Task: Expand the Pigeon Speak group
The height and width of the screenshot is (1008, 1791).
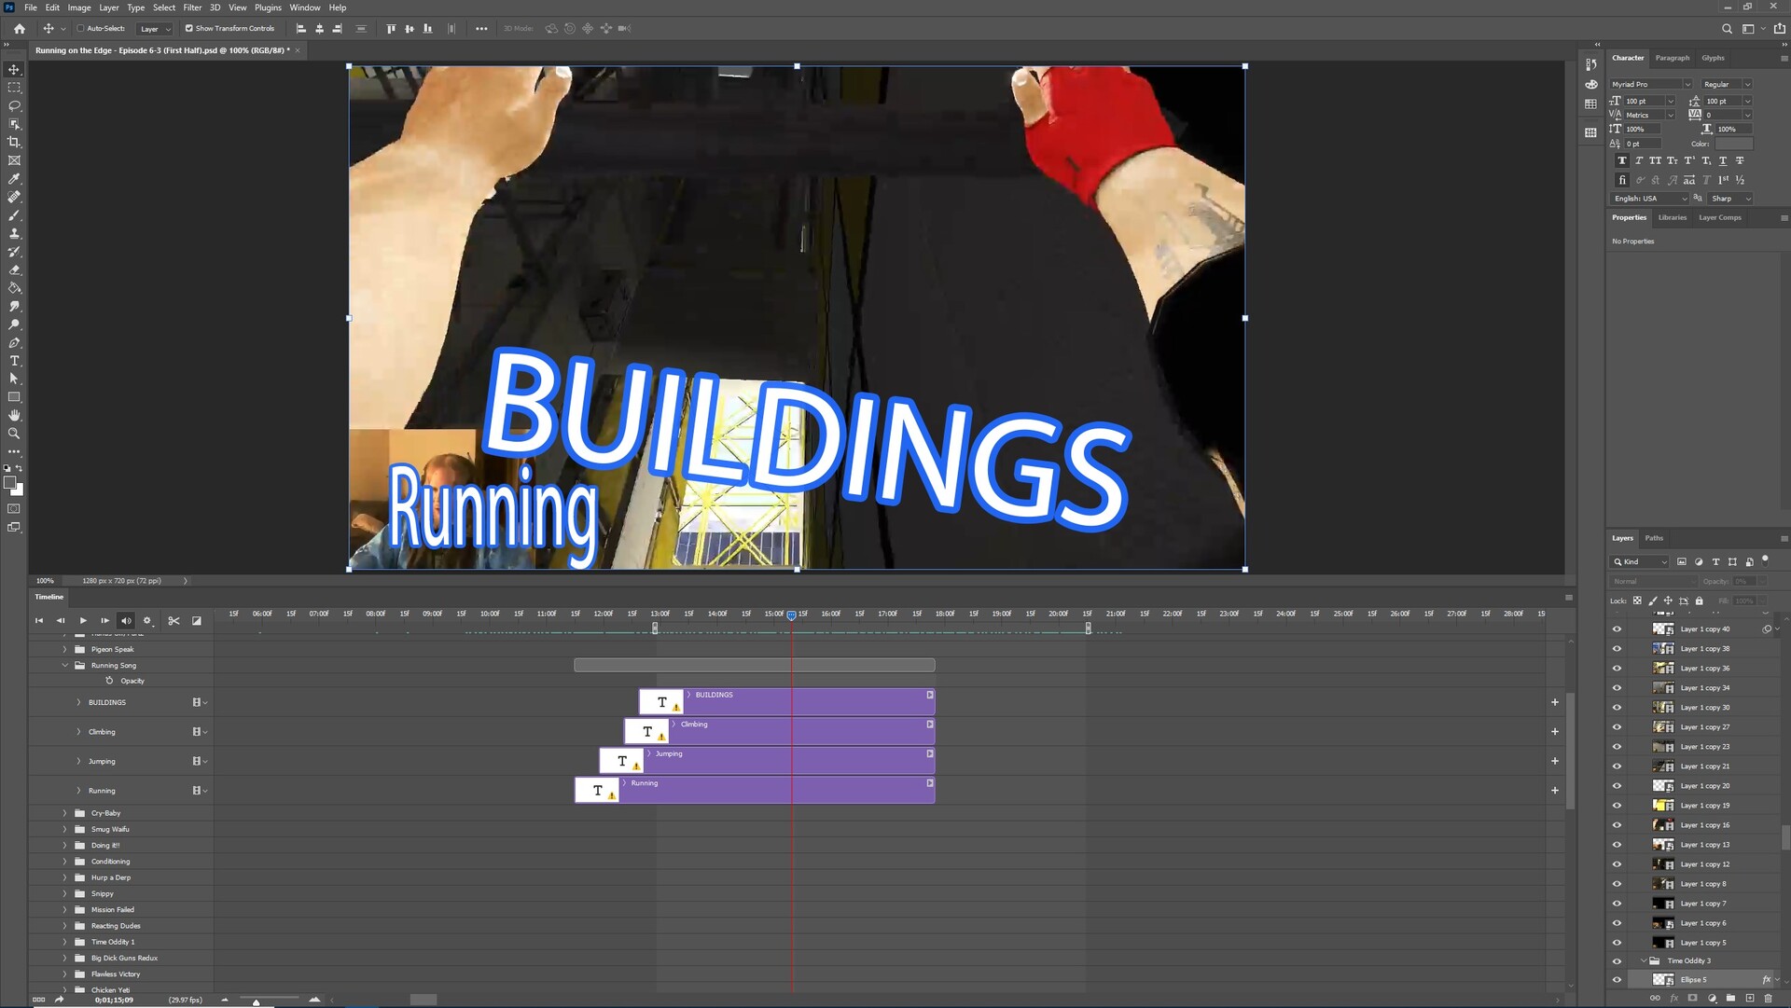Action: click(x=65, y=649)
